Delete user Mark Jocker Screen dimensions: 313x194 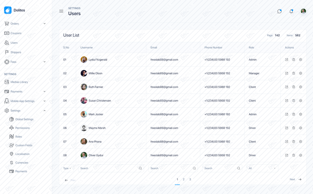click(x=294, y=114)
